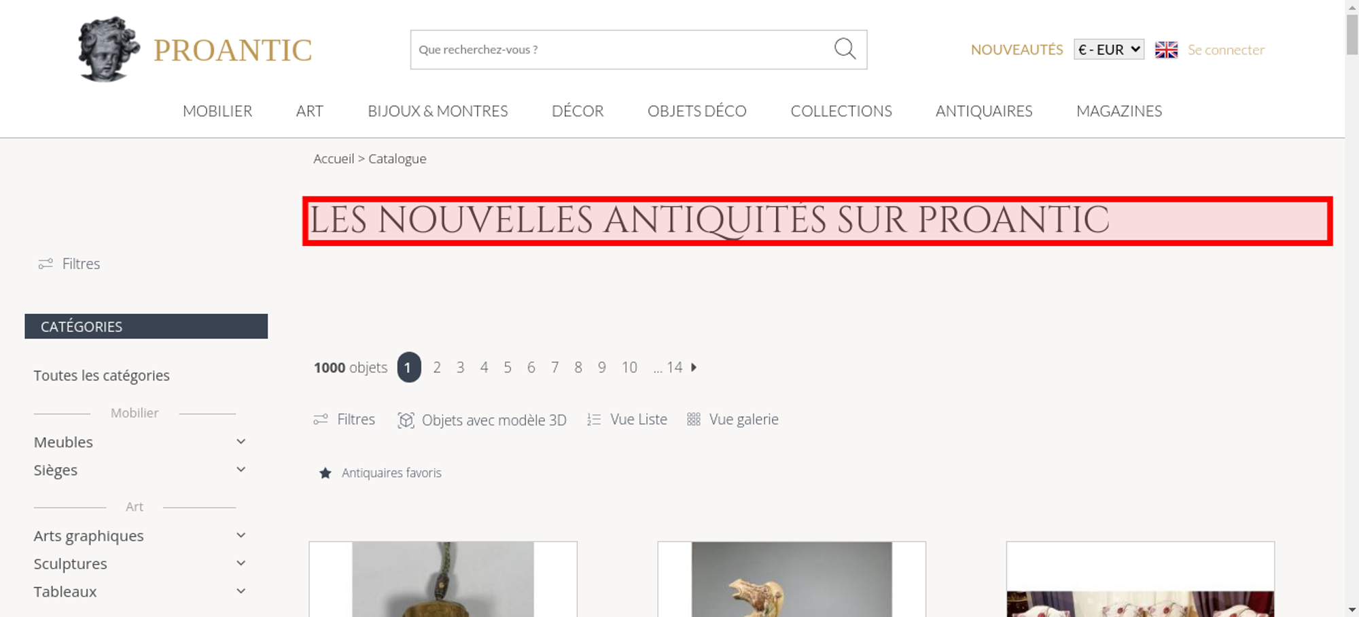Open the BIJOUX & MONTRES menu
The height and width of the screenshot is (617, 1359).
pos(438,111)
